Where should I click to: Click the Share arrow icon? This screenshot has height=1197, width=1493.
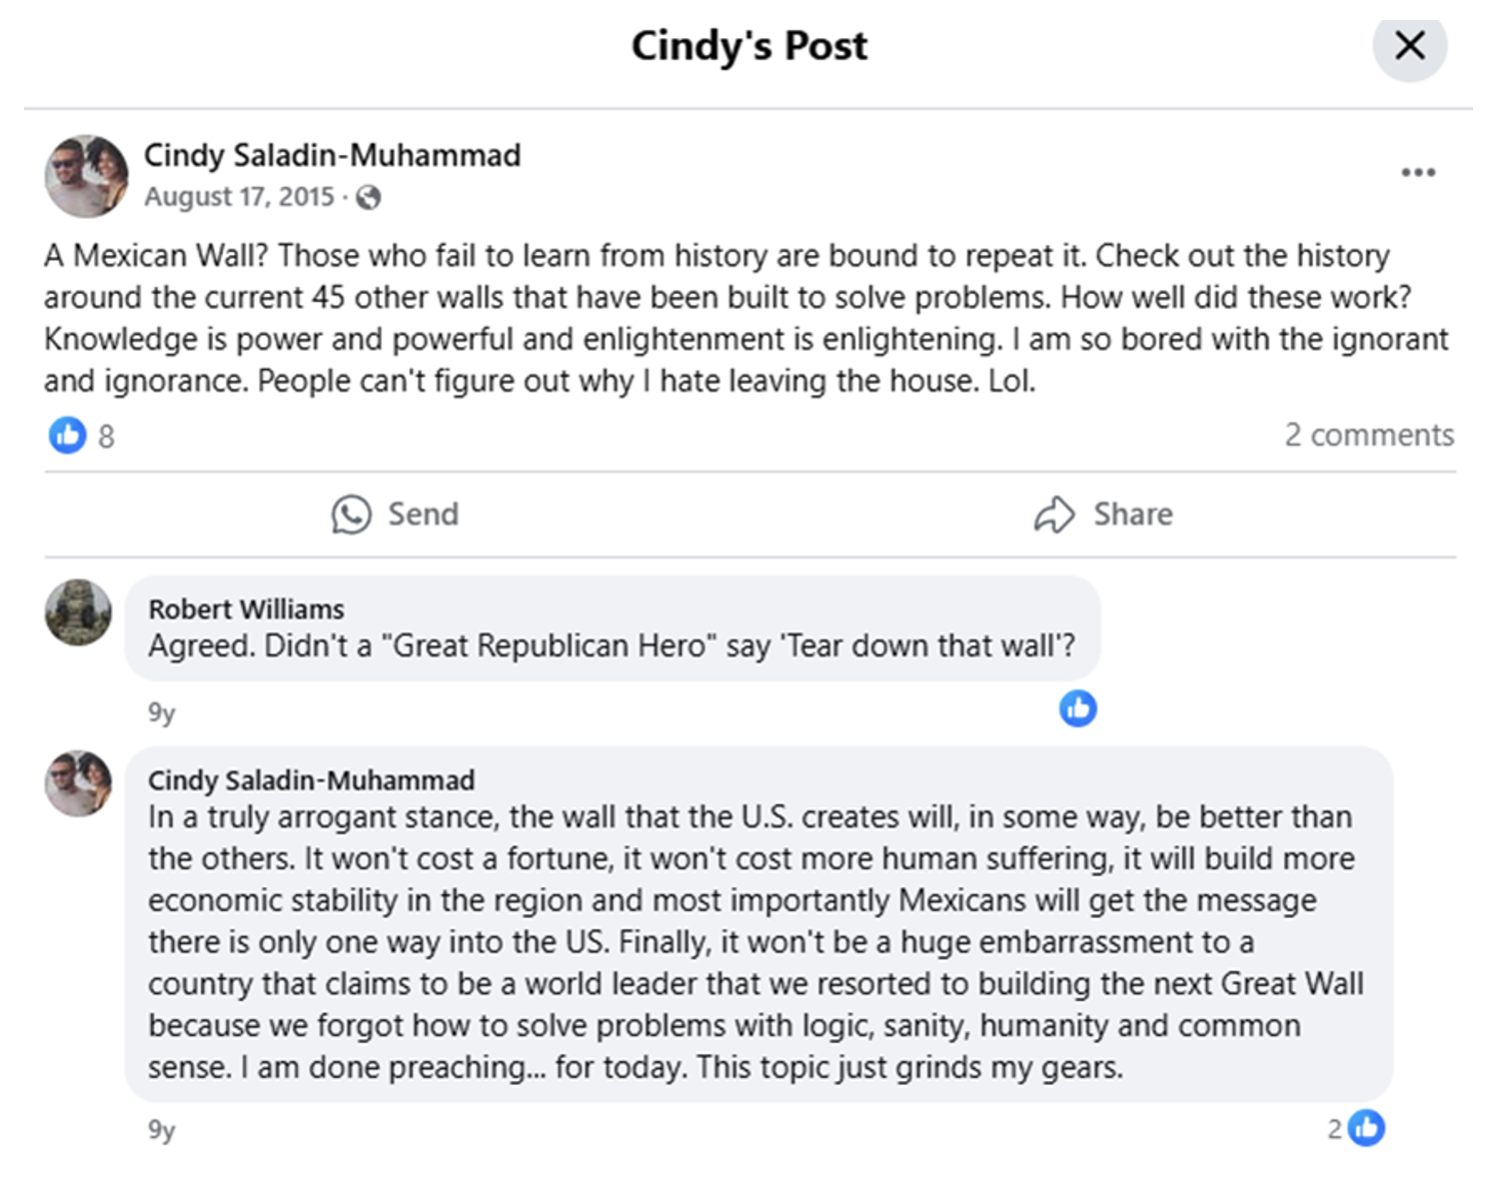point(1054,515)
